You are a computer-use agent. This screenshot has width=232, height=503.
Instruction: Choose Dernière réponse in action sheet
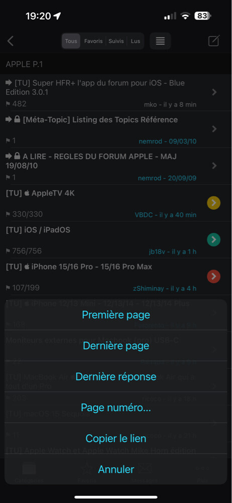[x=116, y=377]
